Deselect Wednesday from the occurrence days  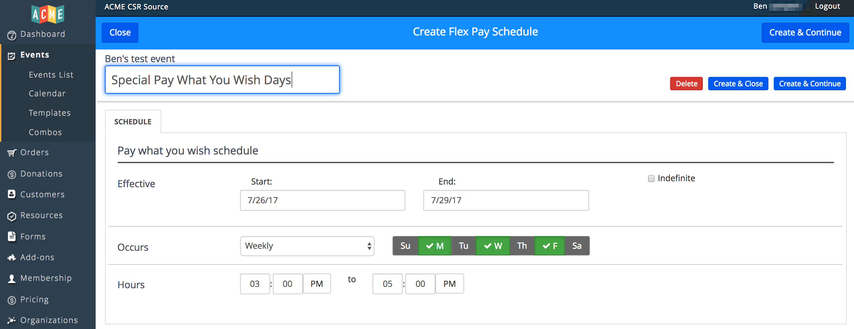pos(492,246)
